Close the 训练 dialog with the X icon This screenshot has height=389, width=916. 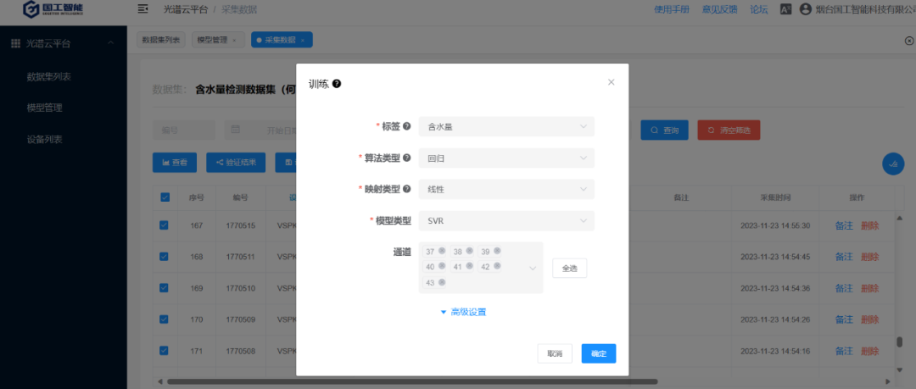(x=611, y=82)
